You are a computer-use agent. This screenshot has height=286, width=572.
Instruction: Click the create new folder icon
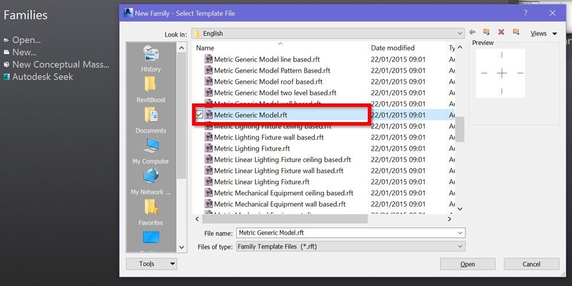pyautogui.click(x=516, y=32)
